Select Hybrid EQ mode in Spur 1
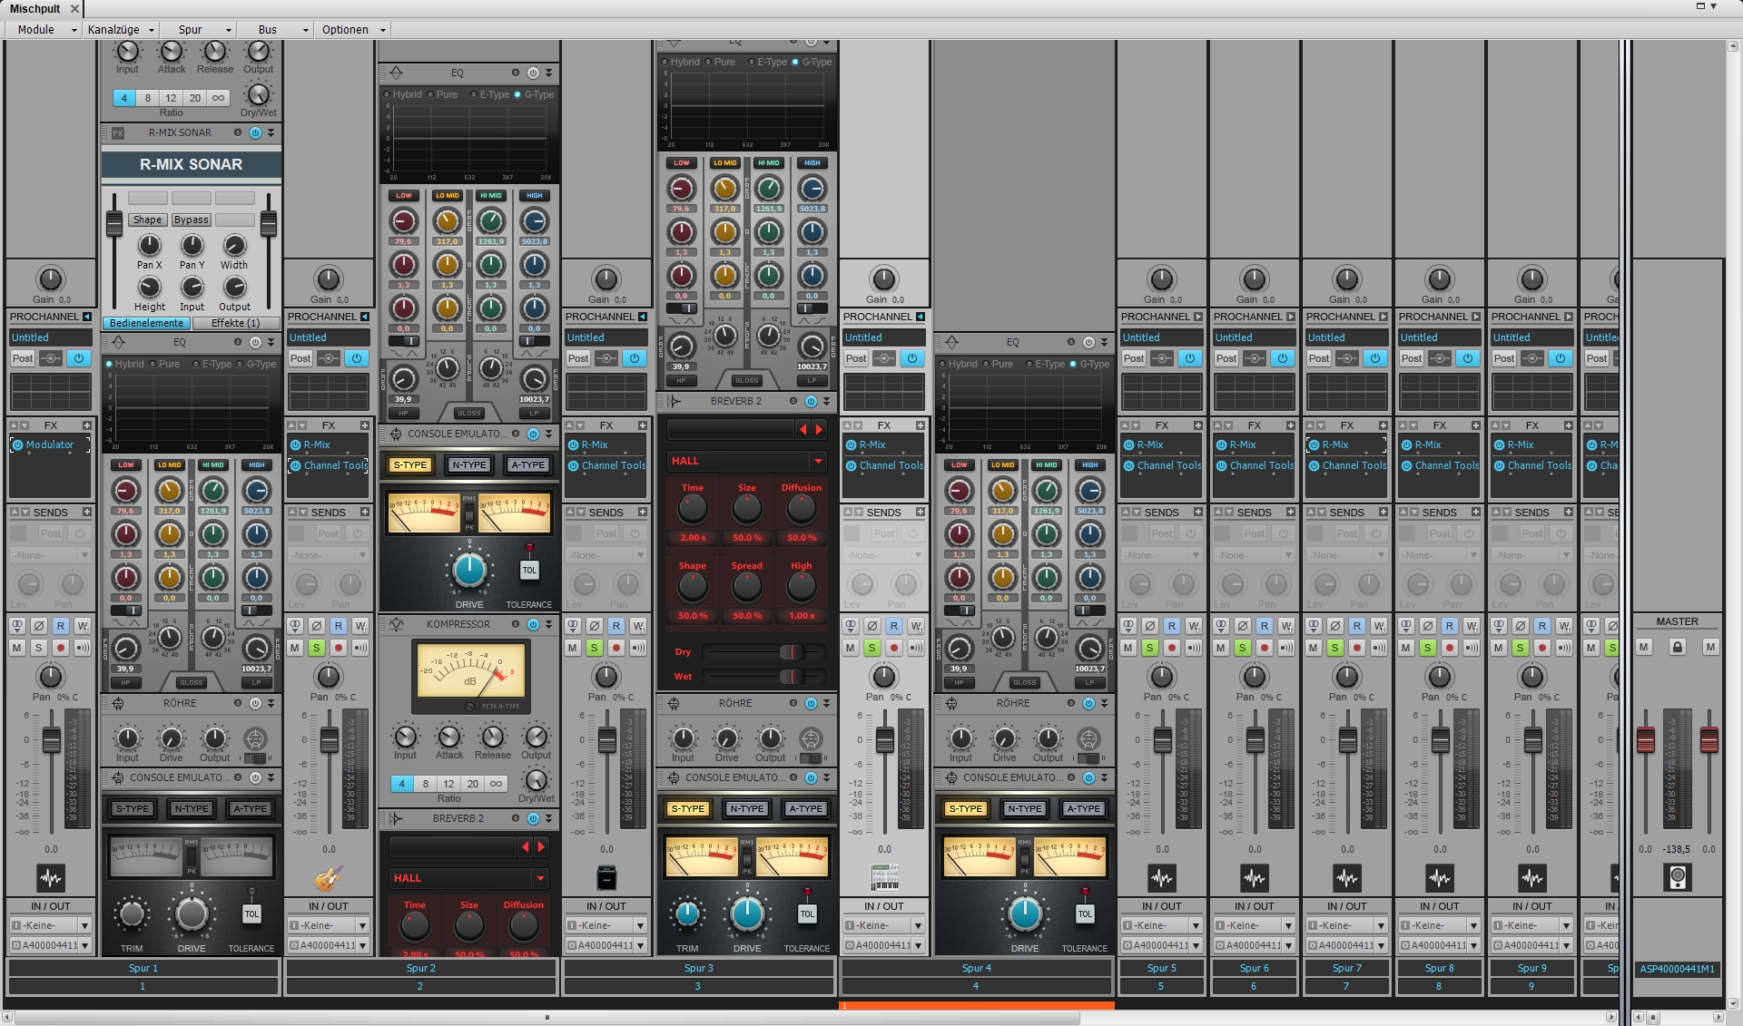This screenshot has height=1026, width=1743. coord(124,364)
